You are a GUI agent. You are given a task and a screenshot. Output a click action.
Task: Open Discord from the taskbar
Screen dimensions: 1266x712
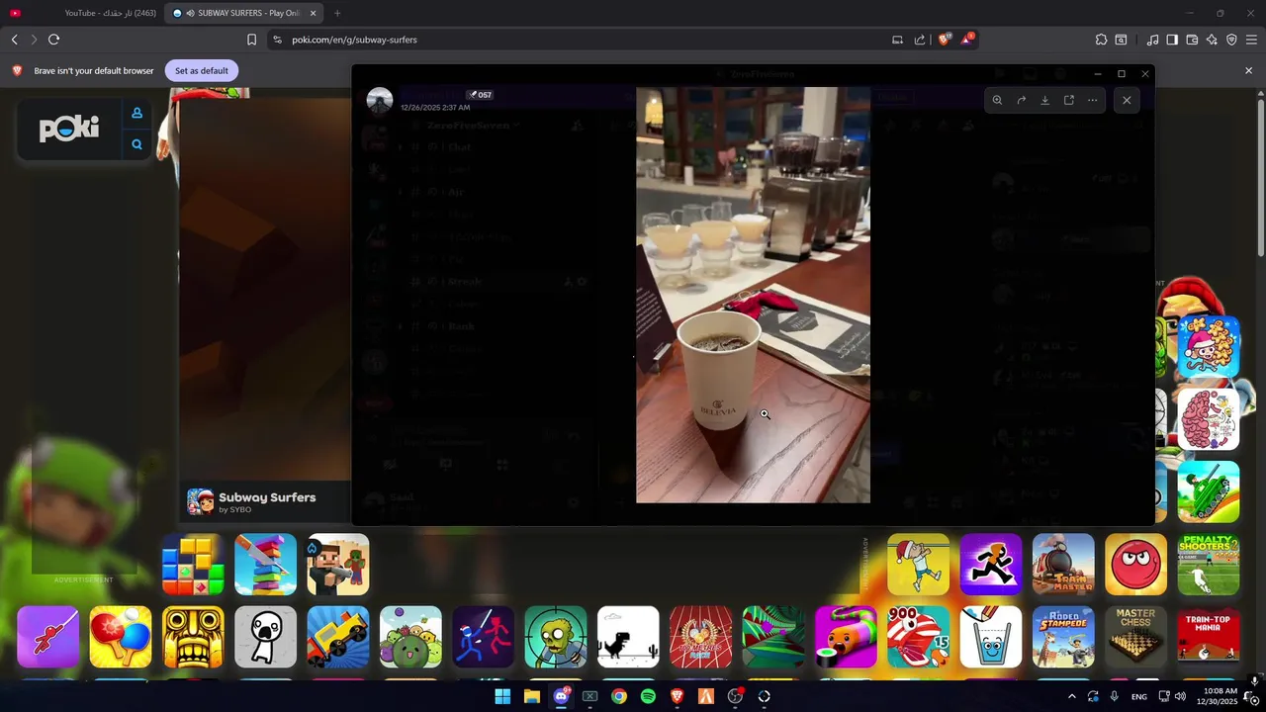click(561, 696)
